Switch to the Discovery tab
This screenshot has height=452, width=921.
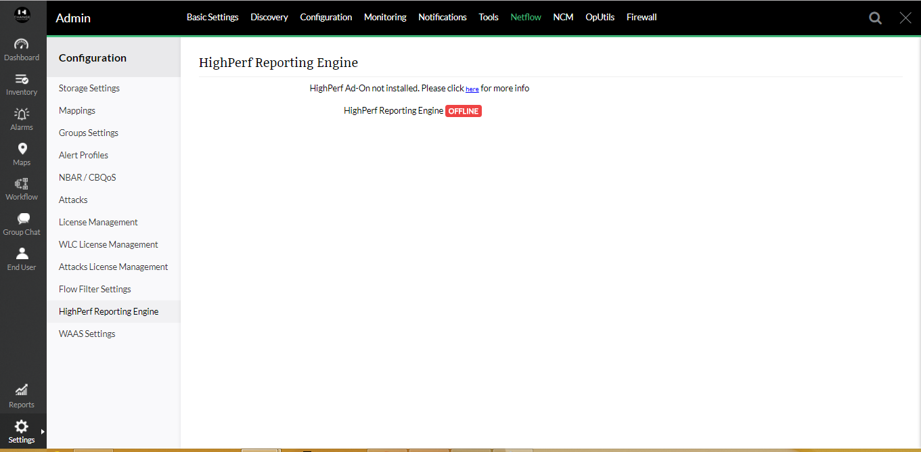tap(269, 18)
